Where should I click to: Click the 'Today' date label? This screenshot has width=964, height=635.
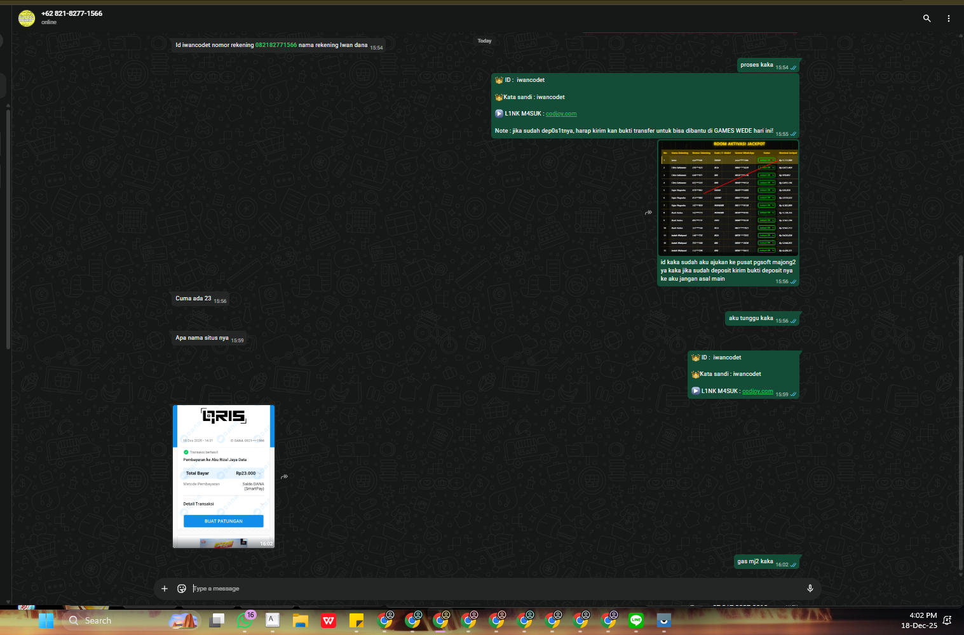(x=485, y=41)
